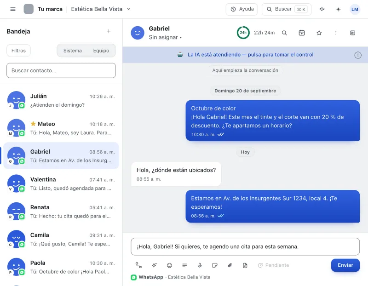Click the message composer text box
Viewport: 368px width, 286px height.
245,246
